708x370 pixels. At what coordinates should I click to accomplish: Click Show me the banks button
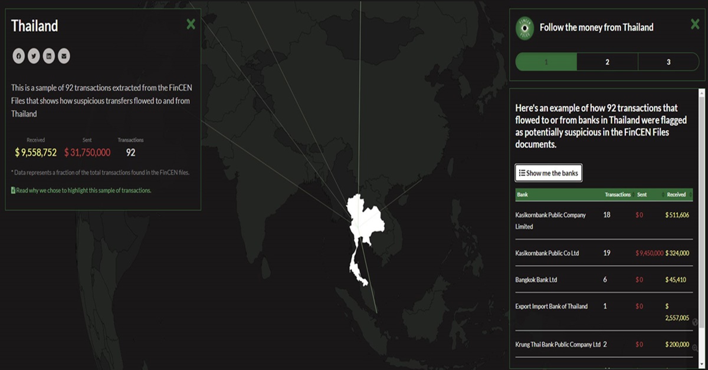pos(549,173)
